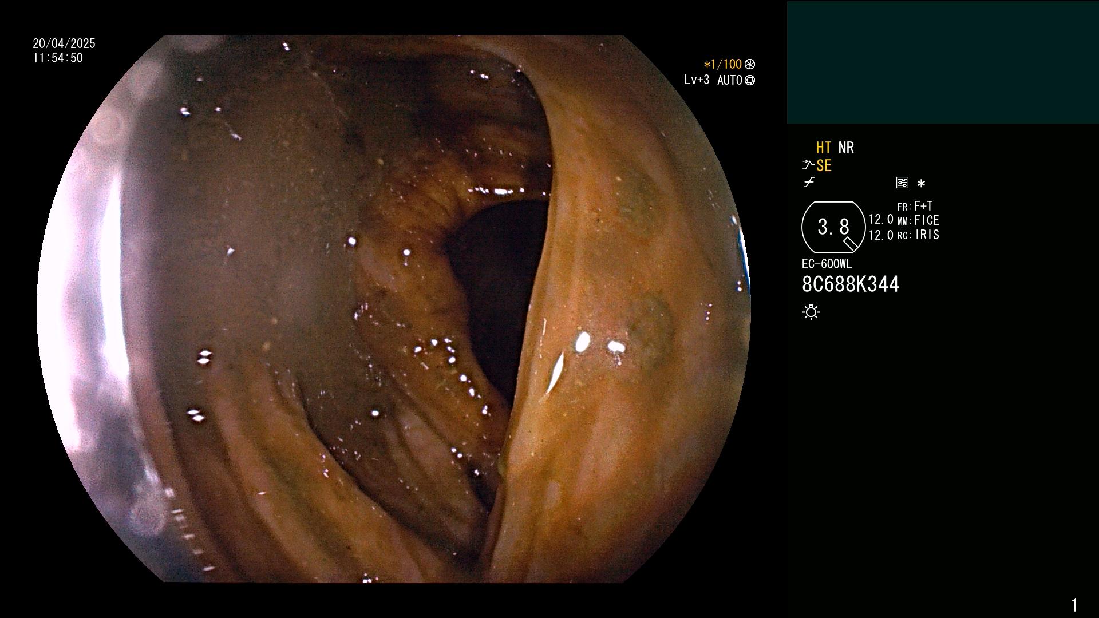Click the AUTO exposure mode text
The width and height of the screenshot is (1099, 618).
pos(730,81)
